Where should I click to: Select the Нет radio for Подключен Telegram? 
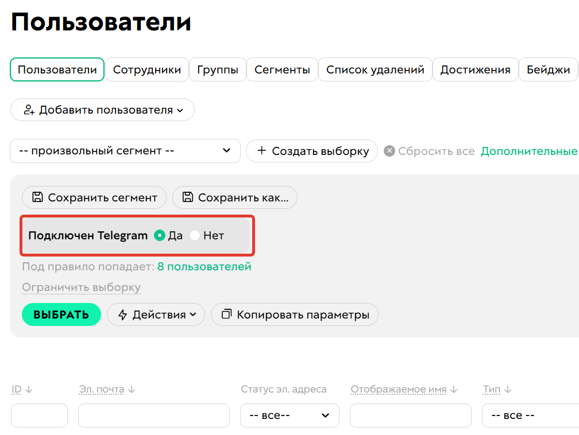click(195, 235)
